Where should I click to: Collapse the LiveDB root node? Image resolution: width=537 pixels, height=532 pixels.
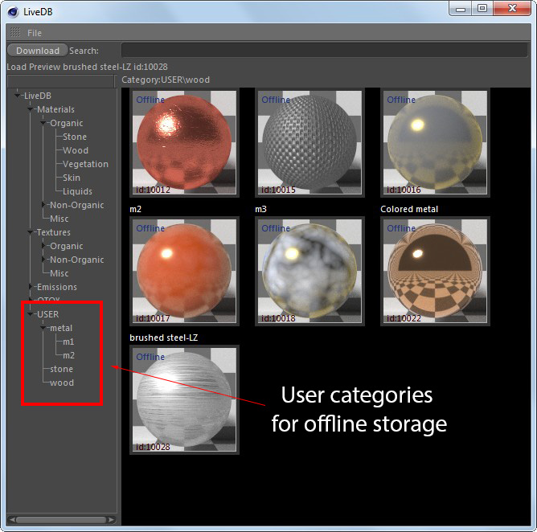point(17,96)
